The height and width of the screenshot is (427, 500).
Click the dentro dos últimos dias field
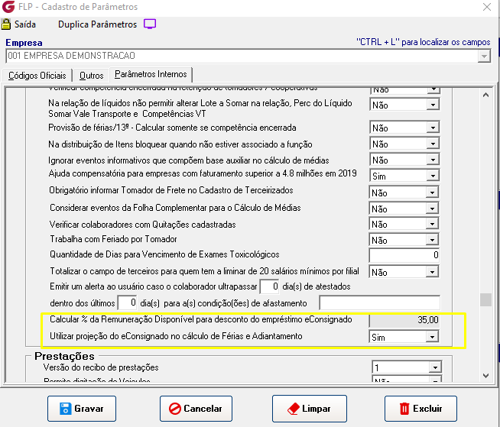tap(128, 302)
